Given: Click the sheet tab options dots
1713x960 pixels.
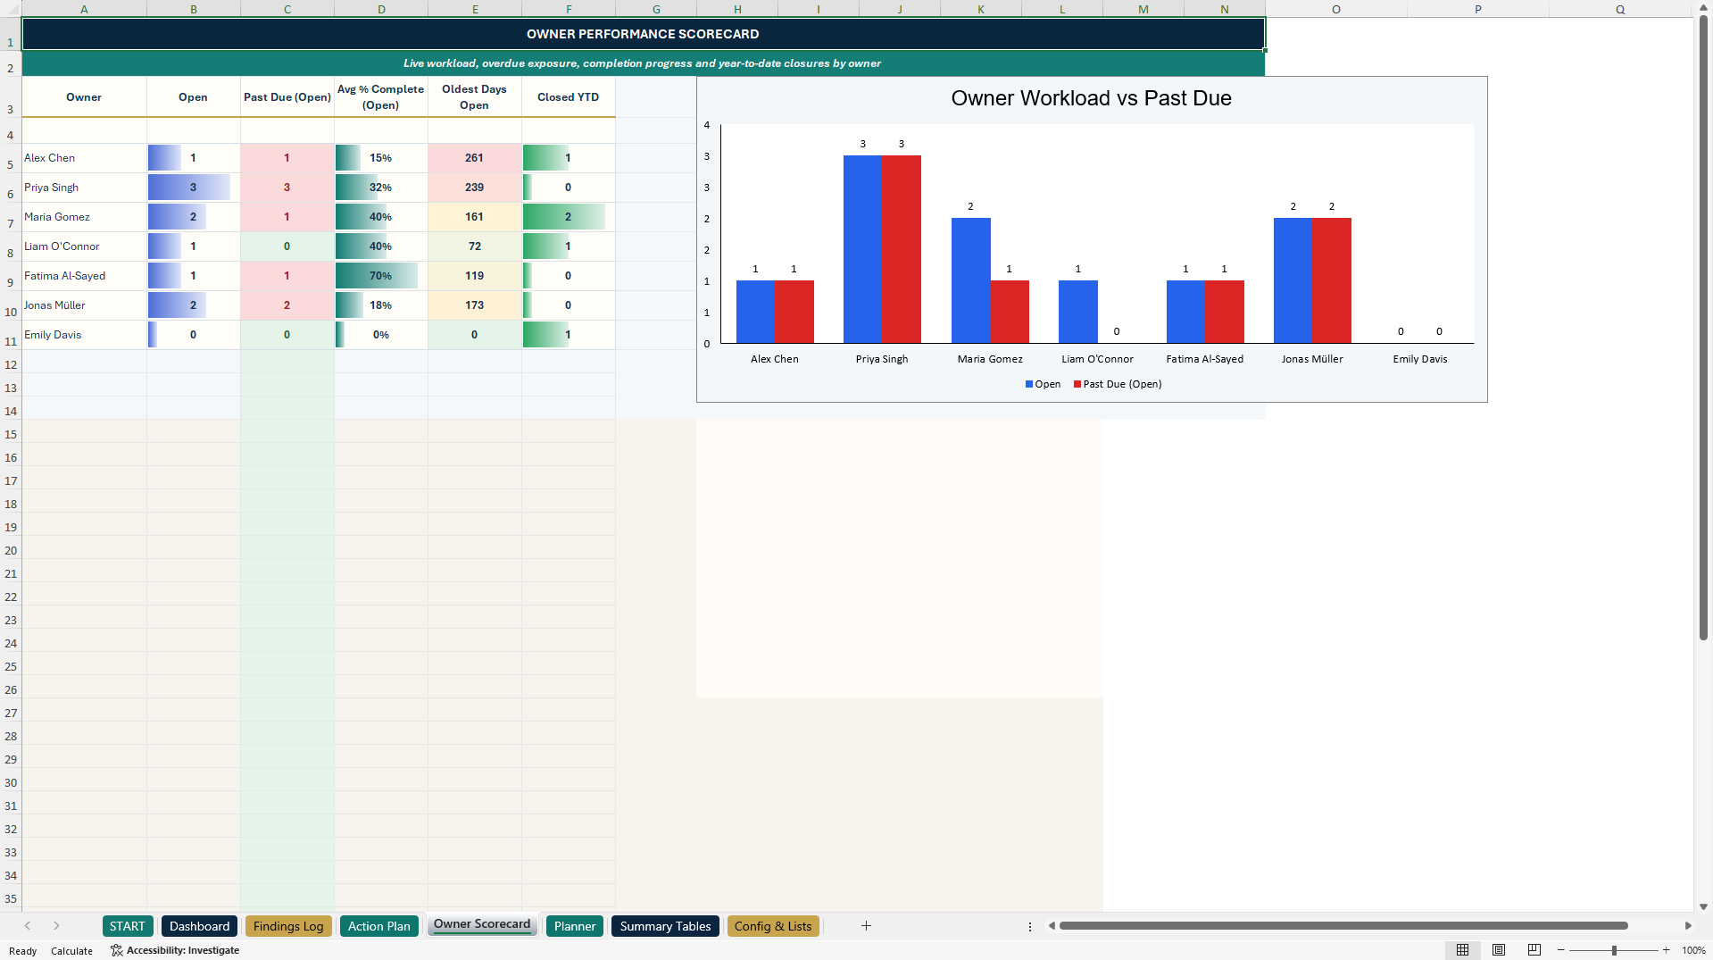Looking at the screenshot, I should [1029, 926].
